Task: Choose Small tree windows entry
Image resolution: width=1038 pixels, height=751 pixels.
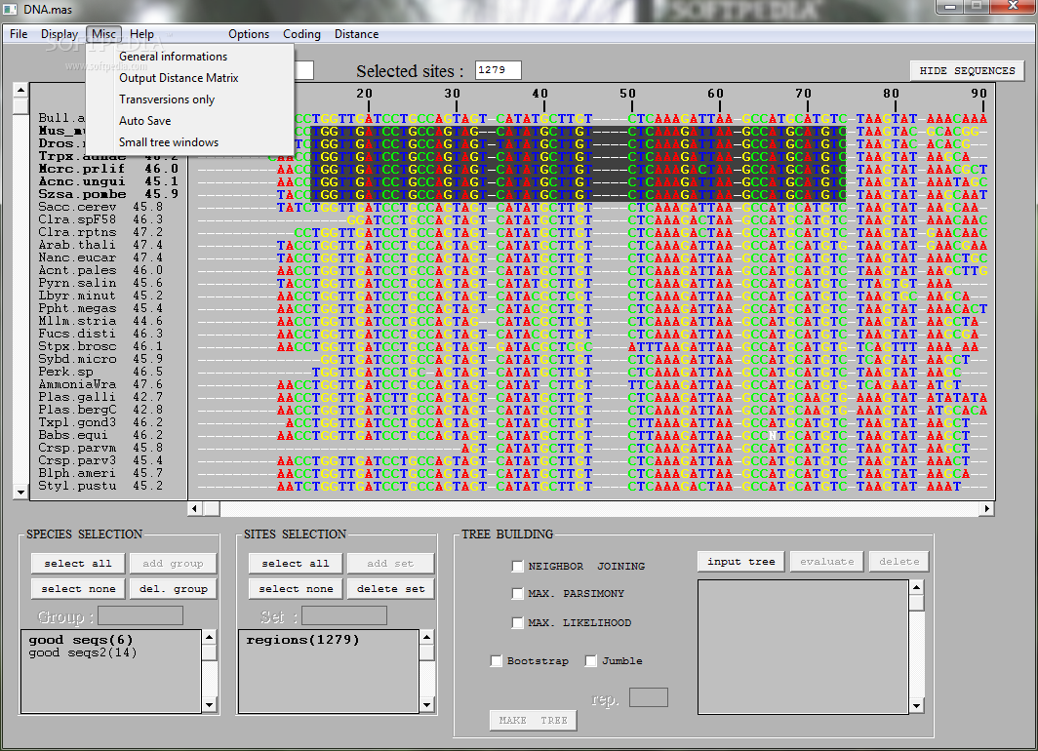Action: point(169,142)
